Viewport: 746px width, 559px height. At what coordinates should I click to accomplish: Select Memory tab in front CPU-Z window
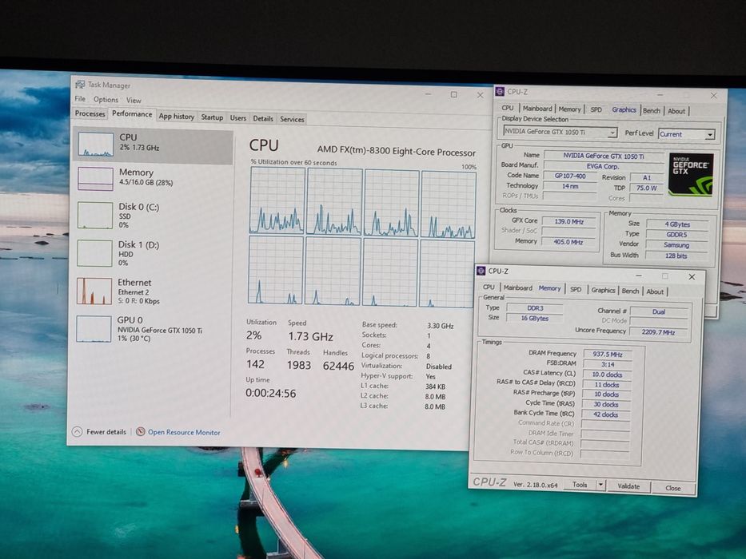[x=549, y=288]
